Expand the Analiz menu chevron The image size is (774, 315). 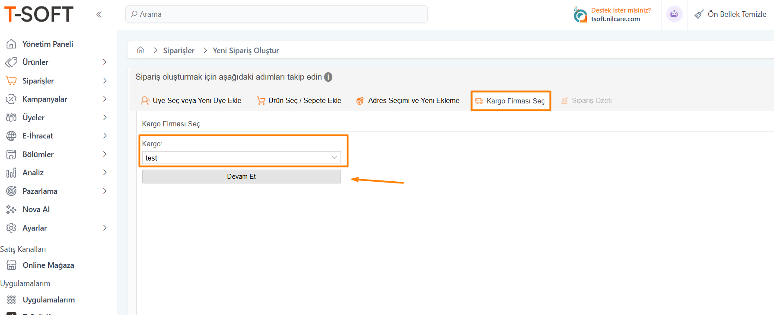(x=105, y=173)
